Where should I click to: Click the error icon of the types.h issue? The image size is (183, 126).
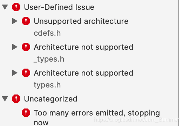tap(26, 73)
